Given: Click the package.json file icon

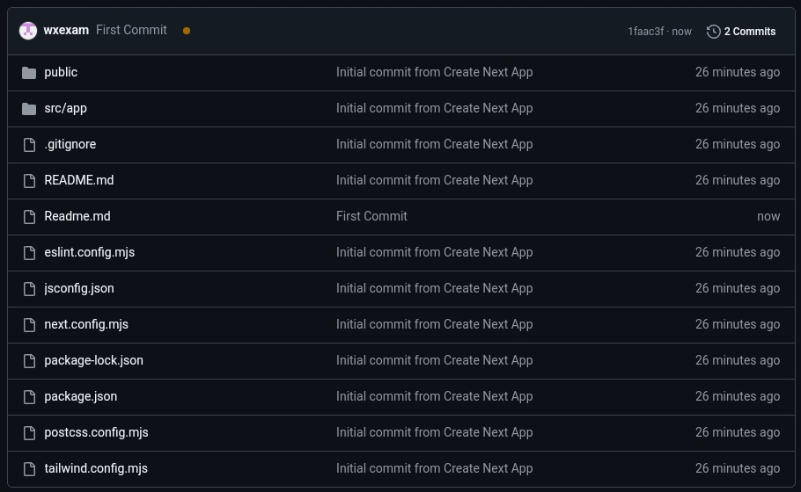Looking at the screenshot, I should coord(29,397).
